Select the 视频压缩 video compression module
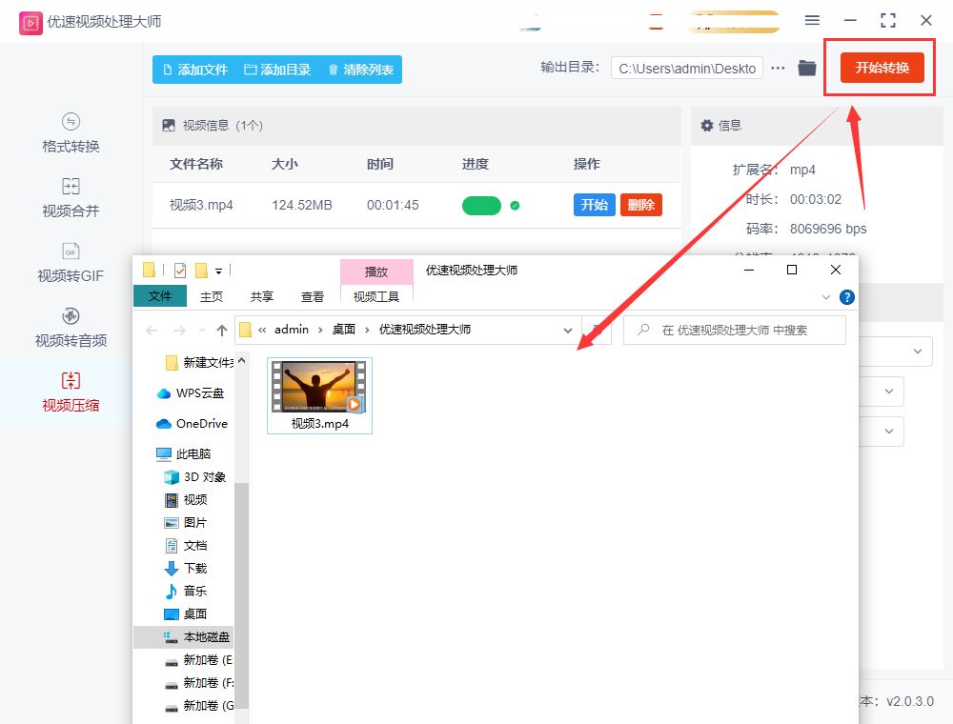This screenshot has width=953, height=724. pyautogui.click(x=71, y=392)
